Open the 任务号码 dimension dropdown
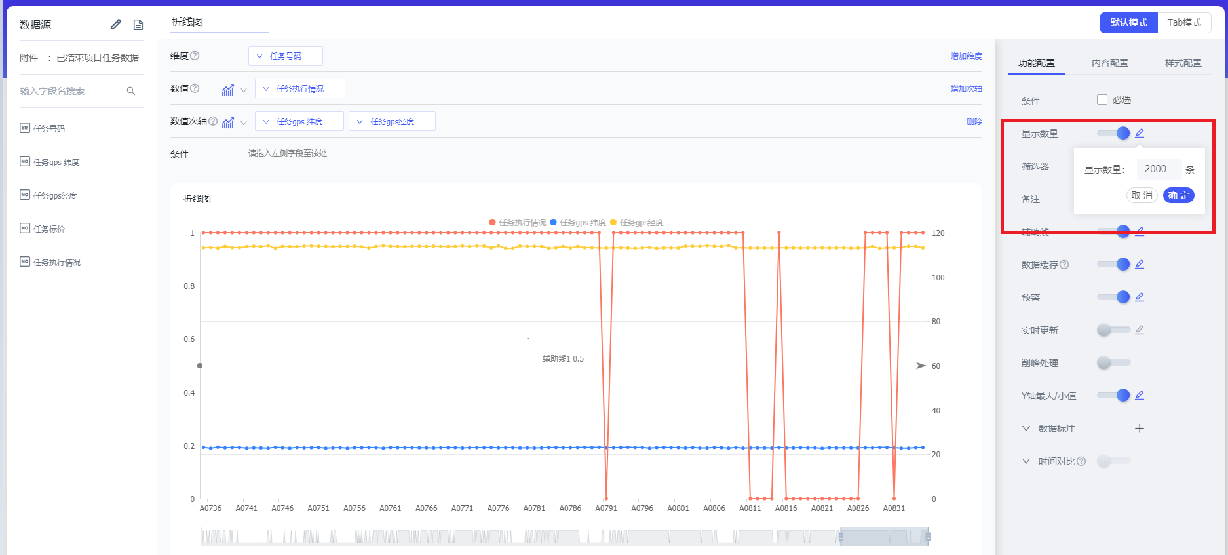Image resolution: width=1228 pixels, height=555 pixels. tap(285, 56)
